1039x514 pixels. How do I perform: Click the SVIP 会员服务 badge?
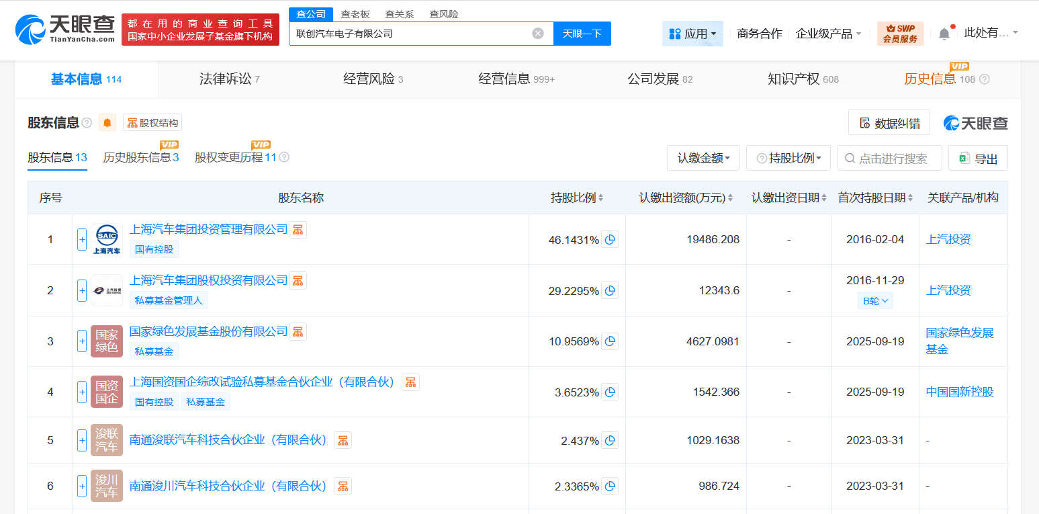(900, 34)
